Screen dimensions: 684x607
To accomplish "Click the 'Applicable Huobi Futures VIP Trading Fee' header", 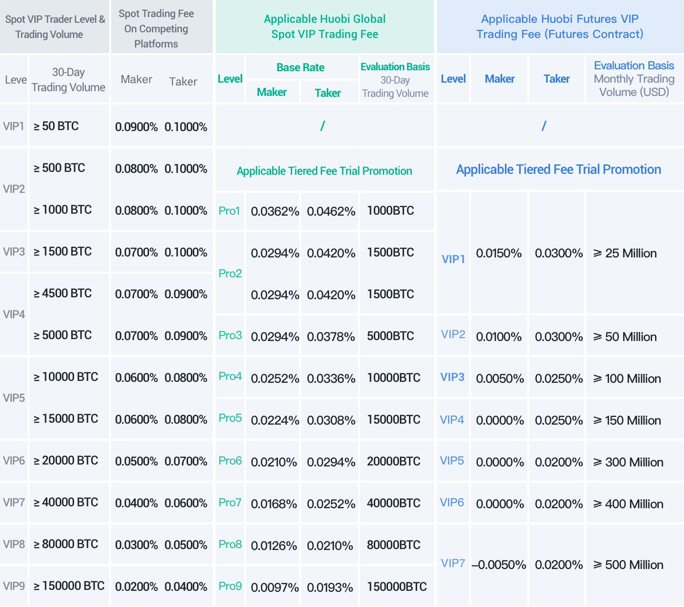I will point(560,27).
